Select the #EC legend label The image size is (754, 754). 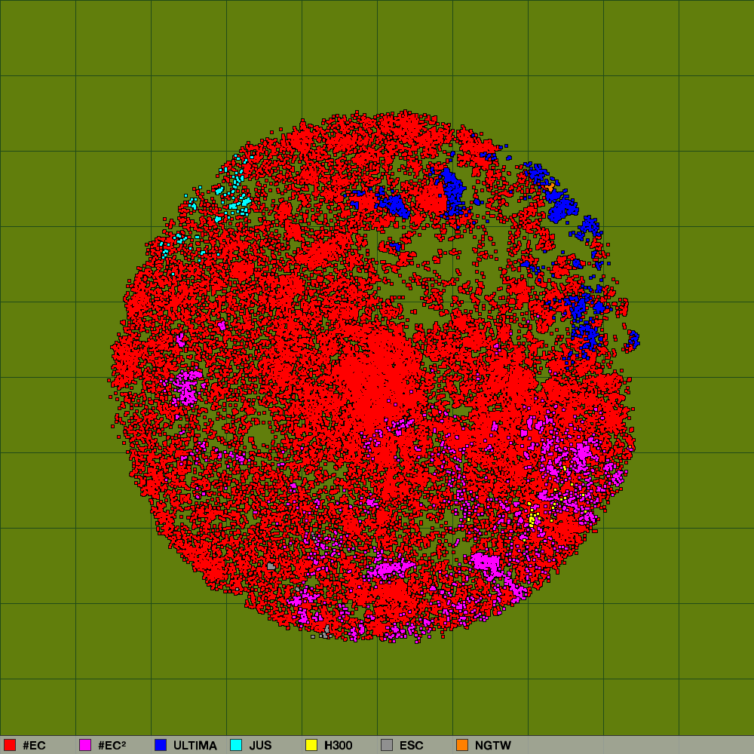(34, 746)
